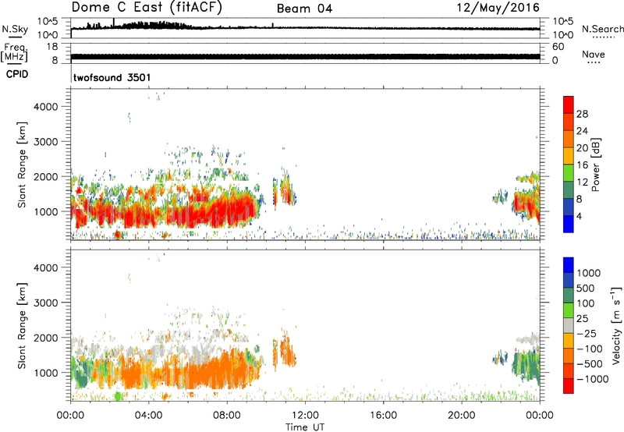
Task: Click the 10^5 tick beside N.Sky
Action: click(x=48, y=21)
